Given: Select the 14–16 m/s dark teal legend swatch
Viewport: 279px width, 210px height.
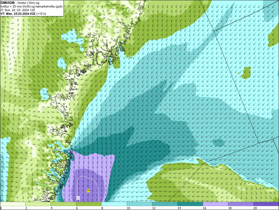Looking at the screenshot, I should point(190,204).
